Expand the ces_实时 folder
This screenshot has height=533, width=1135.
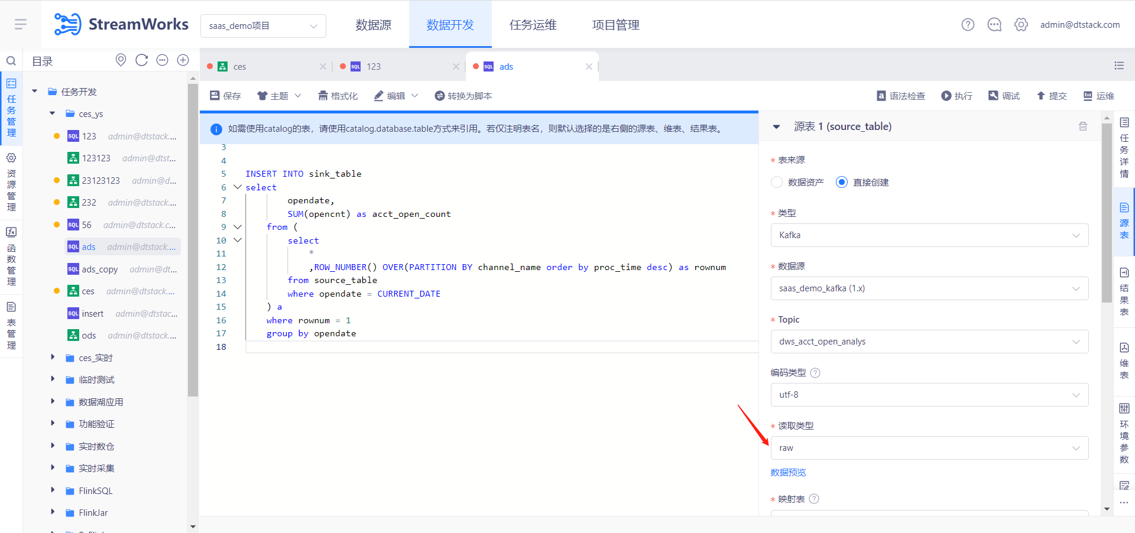pos(53,357)
